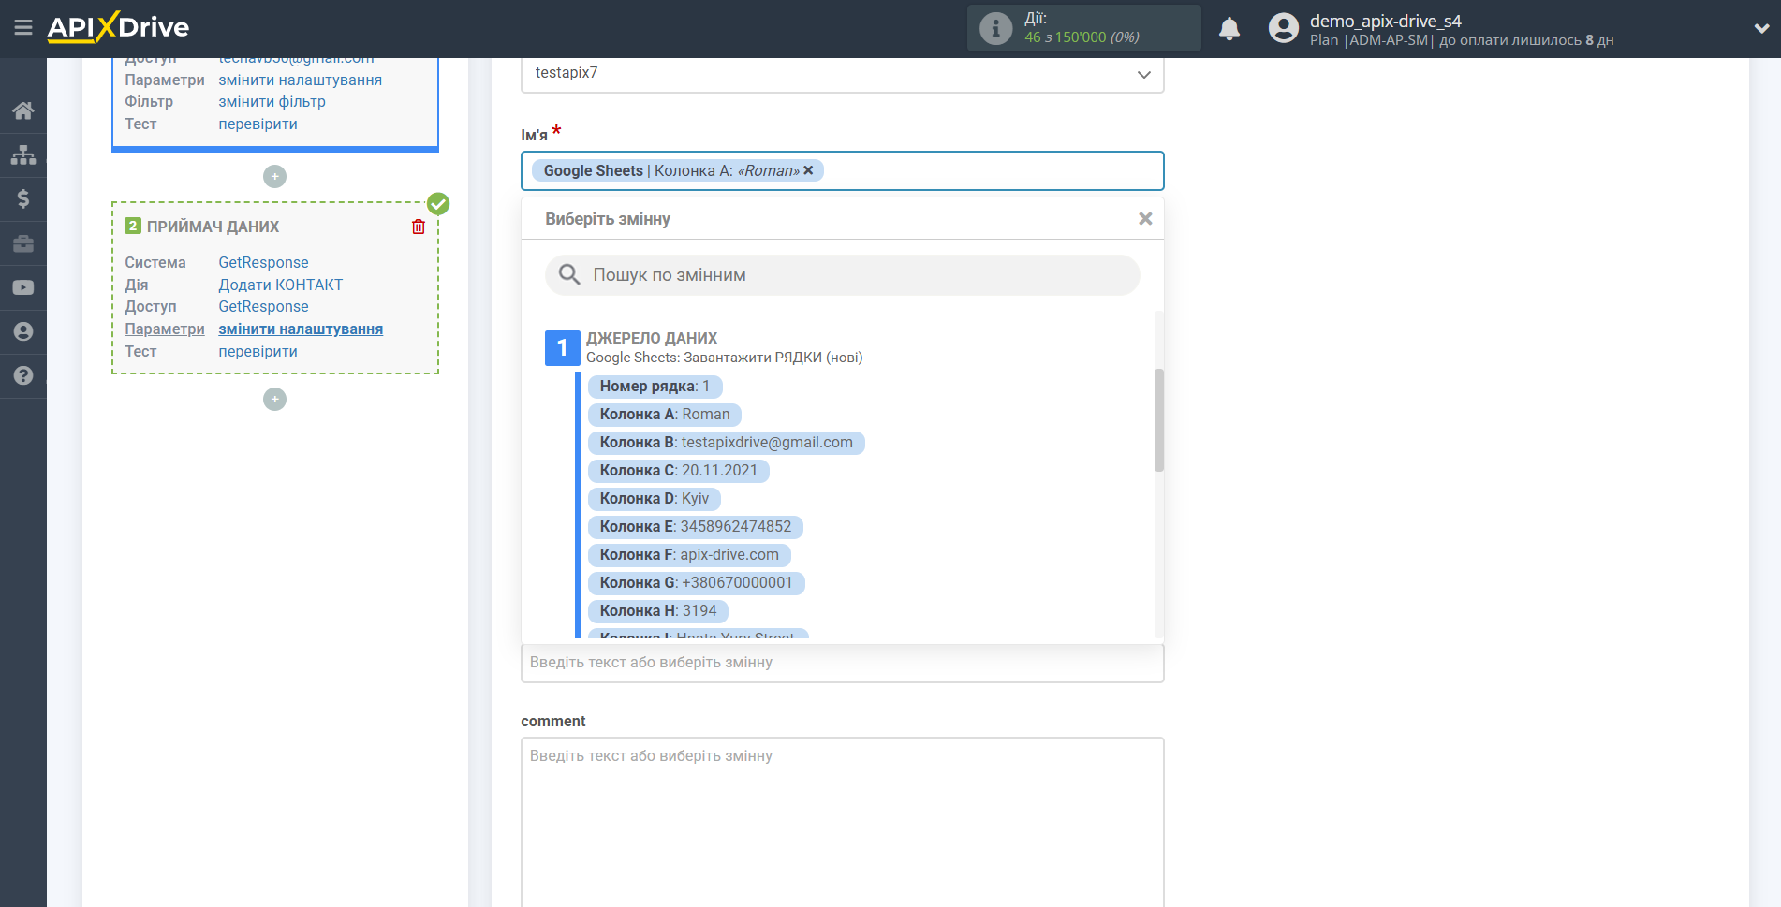Expand the account menu chevron
Viewport: 1781px width, 907px height.
1761,28
